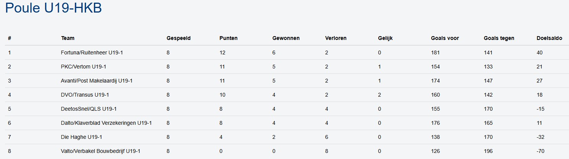
Task: Click the Team column header
Action: (68, 38)
